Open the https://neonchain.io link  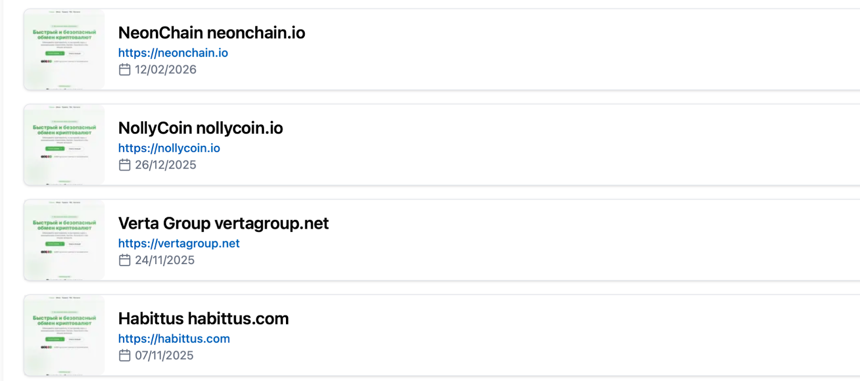pyautogui.click(x=173, y=53)
